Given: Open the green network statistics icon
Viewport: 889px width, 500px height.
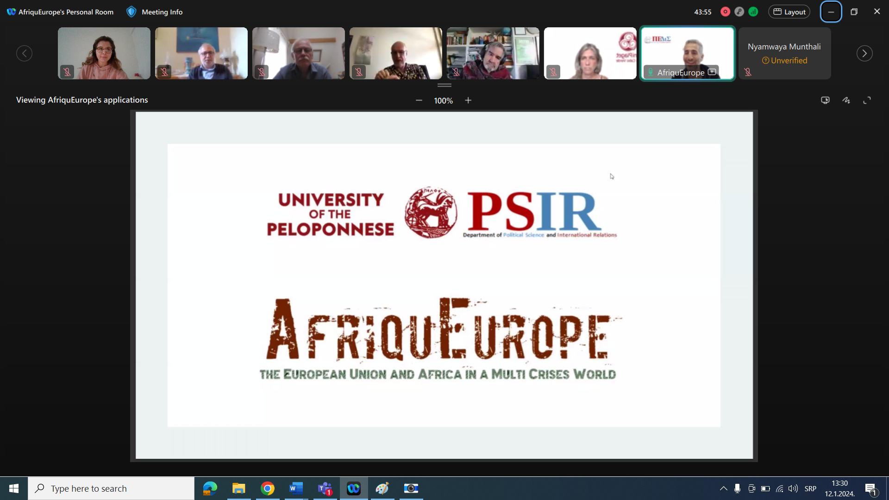Looking at the screenshot, I should coord(753,12).
